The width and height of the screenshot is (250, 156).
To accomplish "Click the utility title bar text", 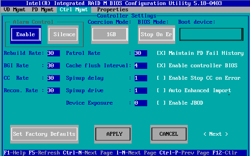I will click(x=124, y=4).
